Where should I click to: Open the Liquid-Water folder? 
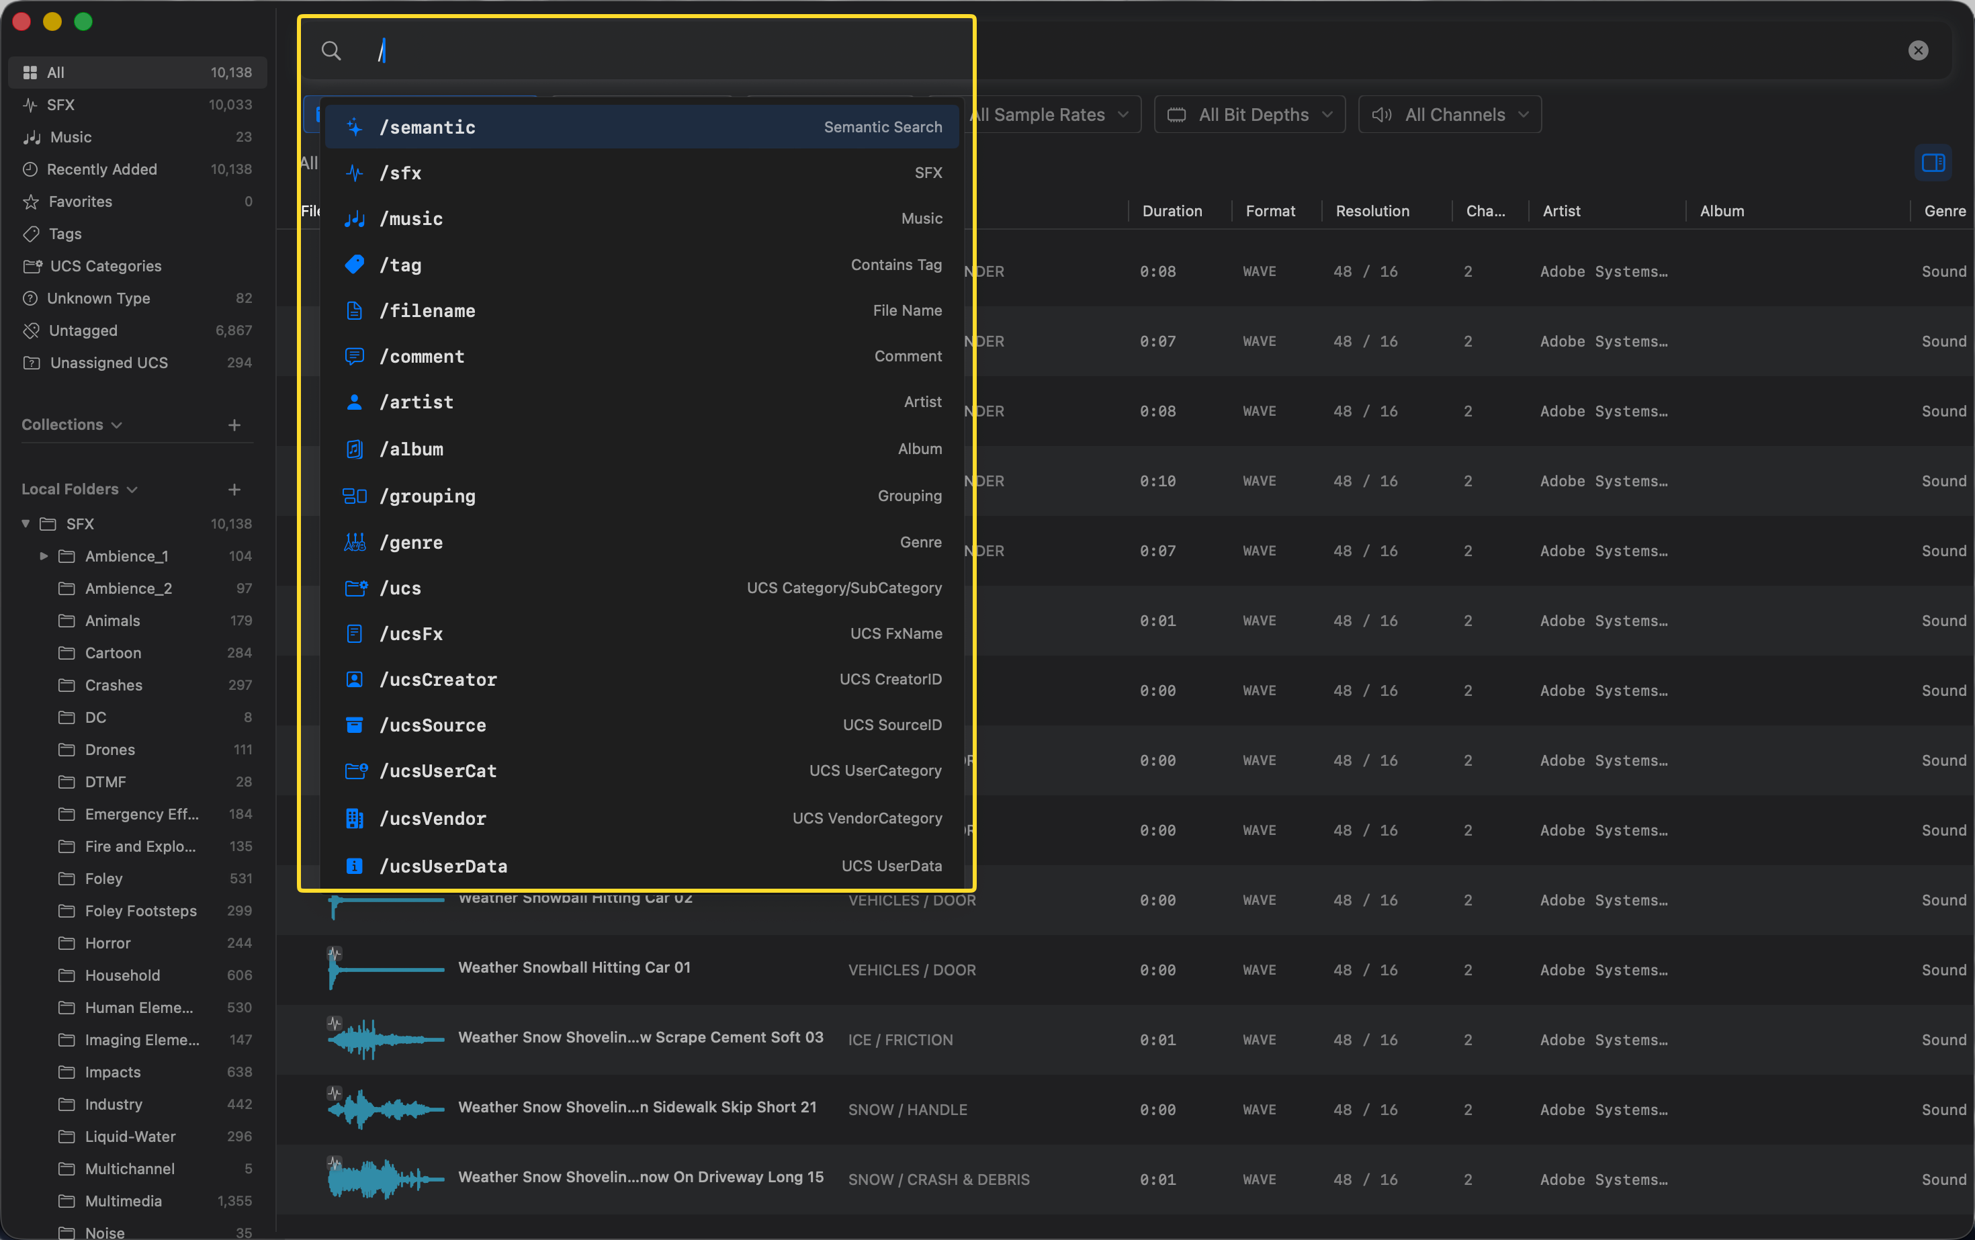[138, 1137]
